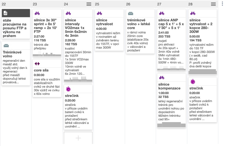Open the note about posunu FTP
This screenshot has width=225, height=146.
(x=16, y=24)
